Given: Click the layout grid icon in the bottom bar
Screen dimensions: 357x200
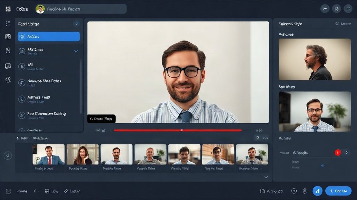Looking at the screenshot, I should click(8, 191).
